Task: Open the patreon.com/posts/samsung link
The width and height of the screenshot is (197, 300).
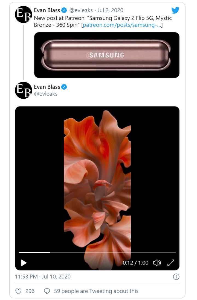Action: (122, 25)
